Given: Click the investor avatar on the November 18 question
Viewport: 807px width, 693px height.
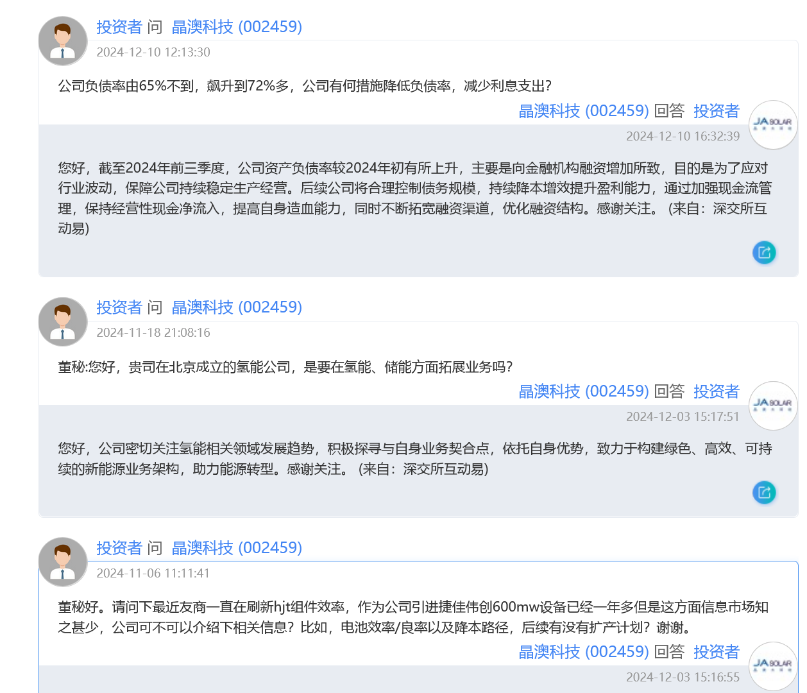Looking at the screenshot, I should 62,320.
